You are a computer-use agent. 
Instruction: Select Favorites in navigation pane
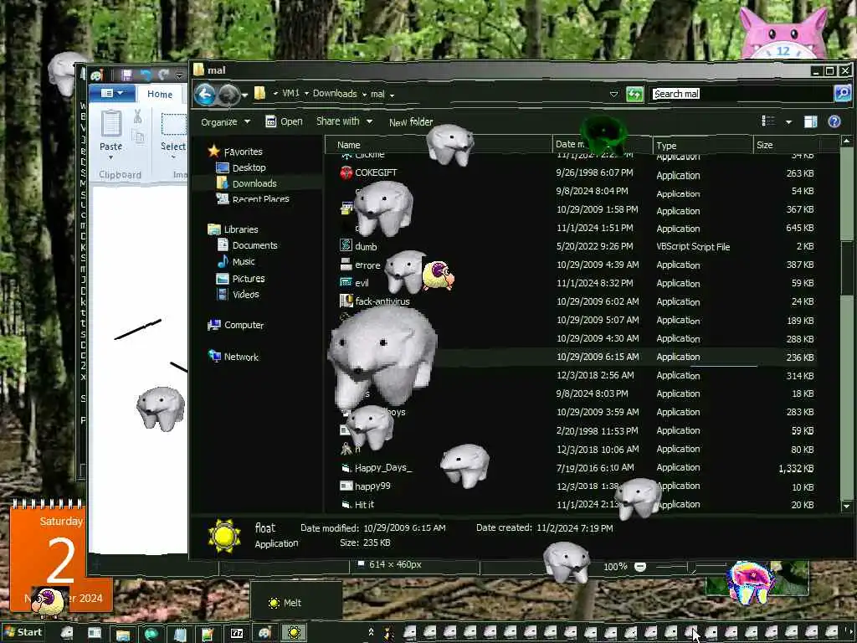point(235,152)
